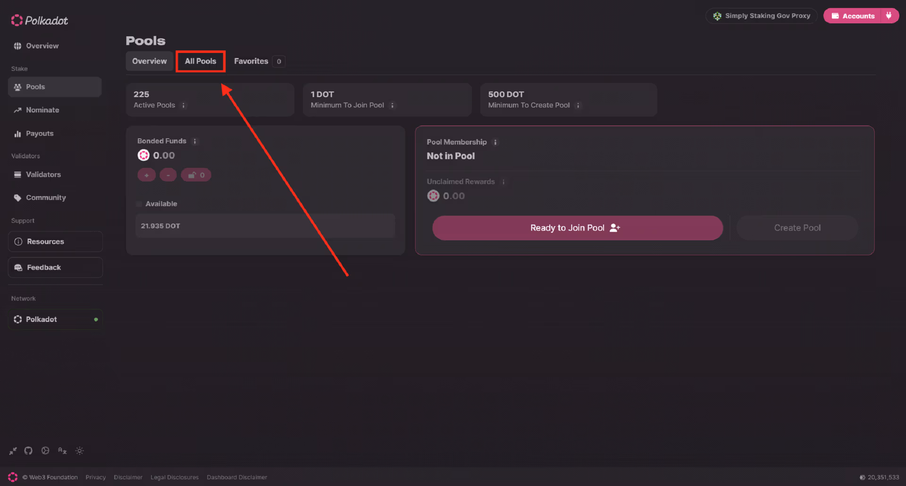Open the language selection icon
Image resolution: width=906 pixels, height=486 pixels.
62,451
